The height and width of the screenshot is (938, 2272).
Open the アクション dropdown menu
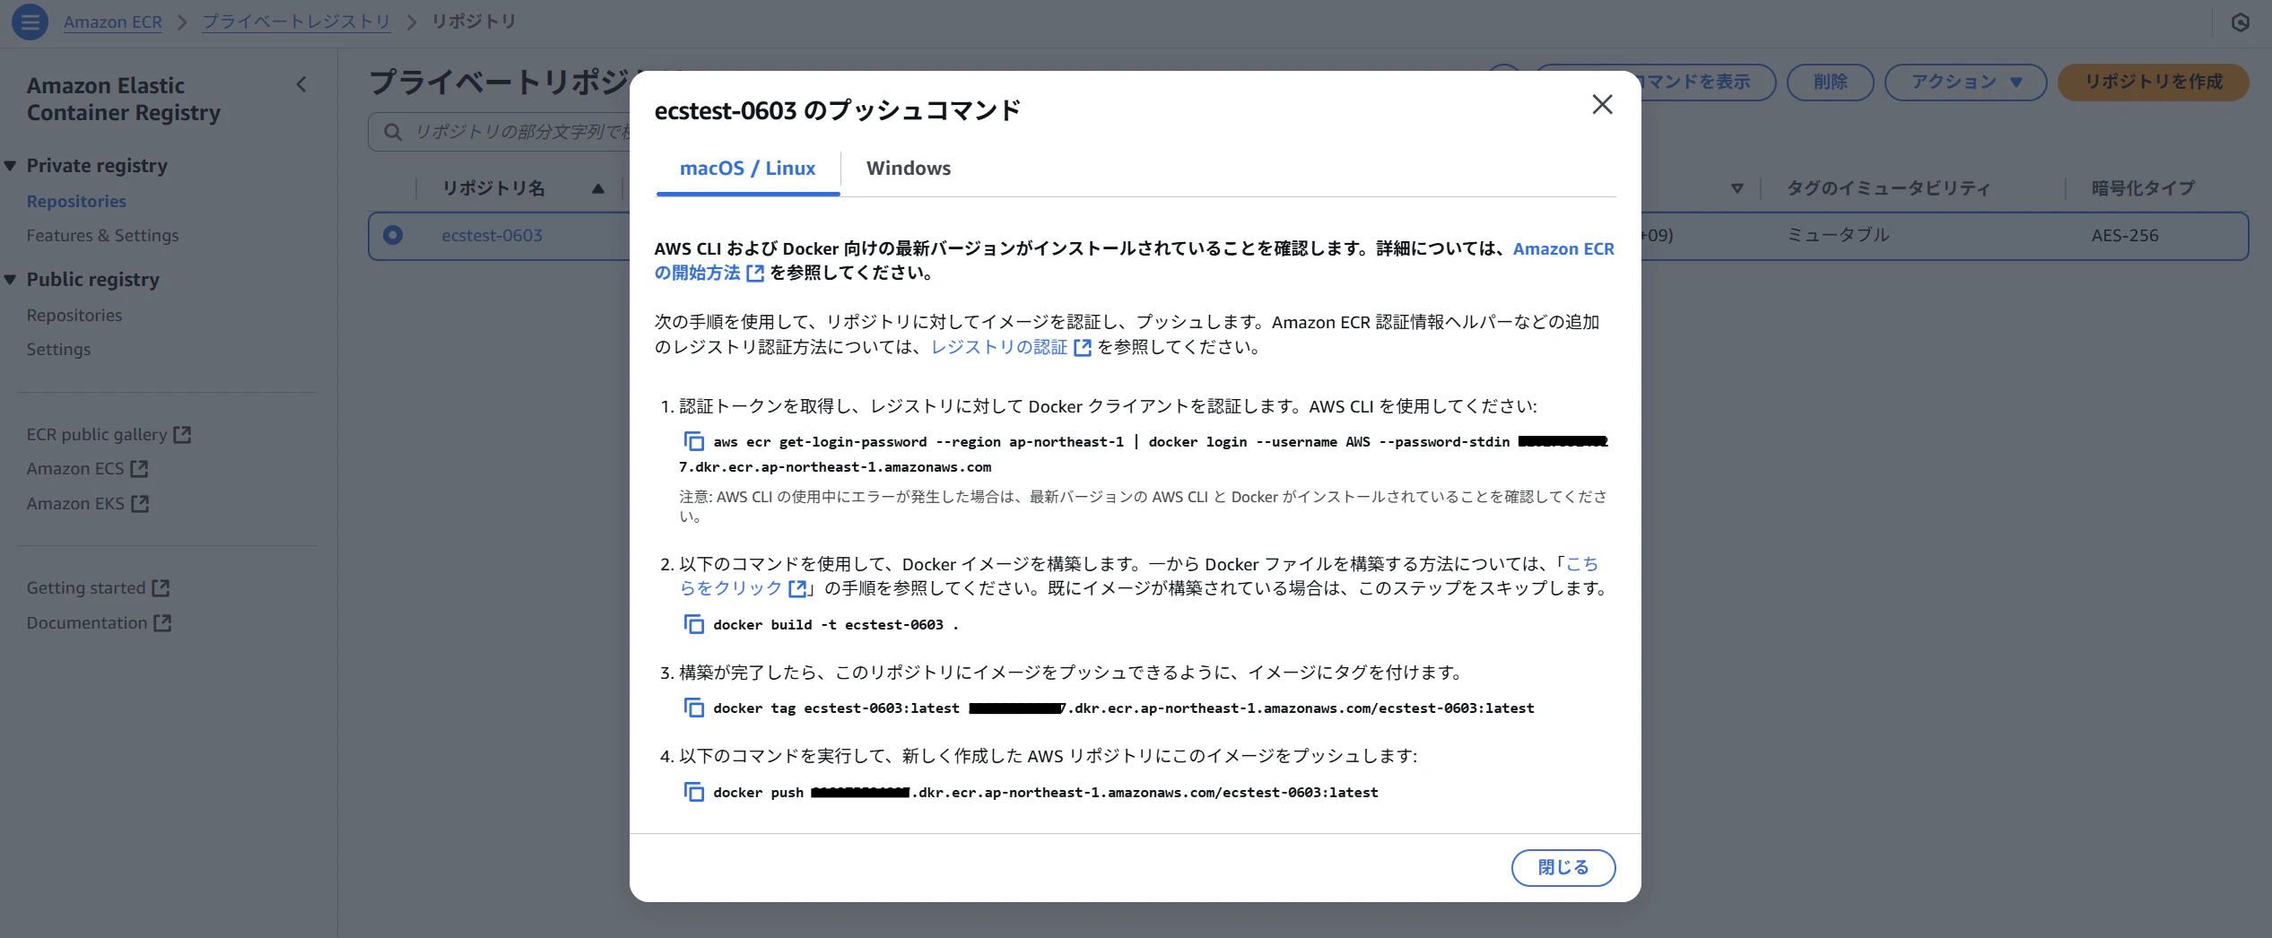1965,83
